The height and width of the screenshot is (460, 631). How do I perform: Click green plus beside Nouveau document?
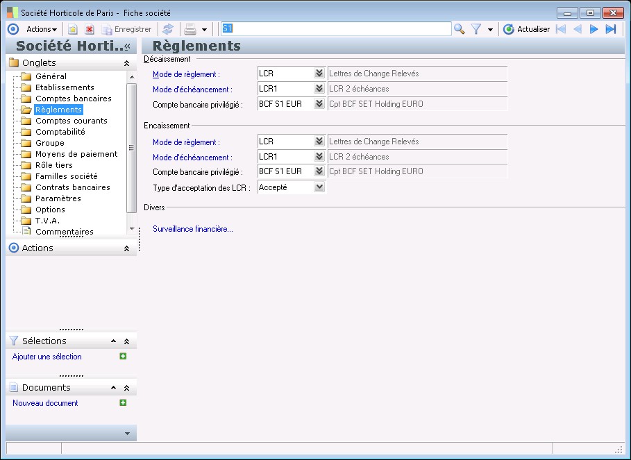click(123, 402)
